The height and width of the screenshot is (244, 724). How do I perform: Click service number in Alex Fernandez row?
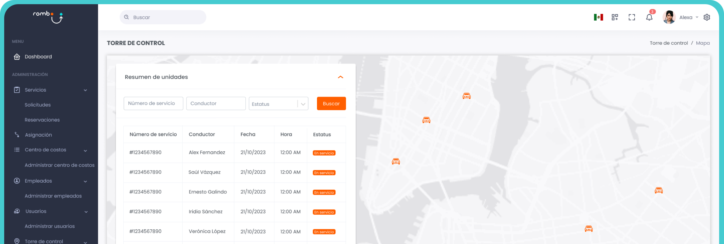146,152
